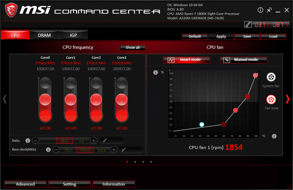The width and height of the screenshot is (293, 190).
Task: Click fan curve point at 60°C
Action: coord(223,124)
